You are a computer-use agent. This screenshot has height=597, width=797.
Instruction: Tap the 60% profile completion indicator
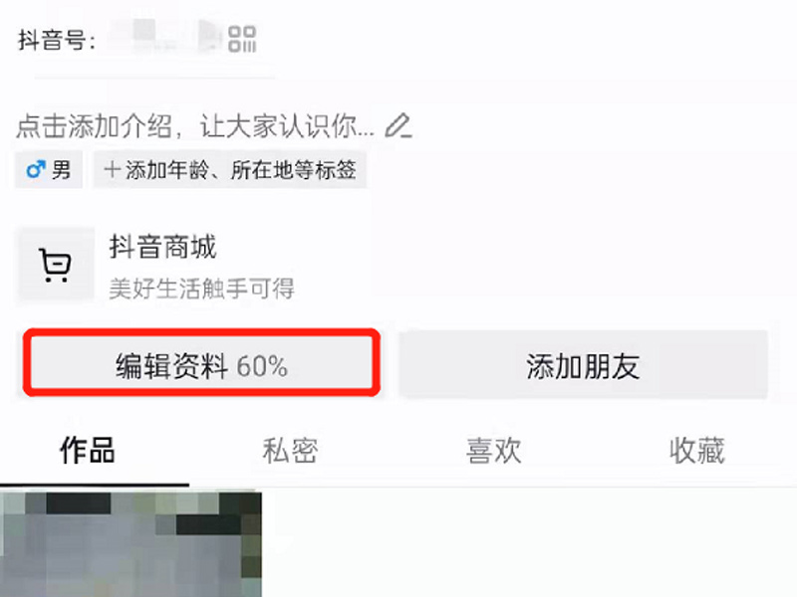262,366
